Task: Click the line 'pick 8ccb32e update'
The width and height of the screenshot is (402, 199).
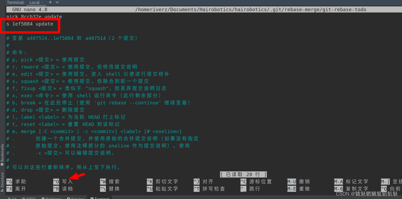Action: coord(34,17)
